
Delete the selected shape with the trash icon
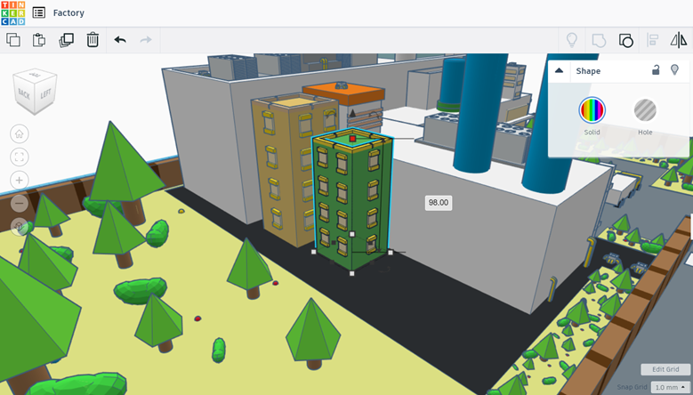pos(93,40)
